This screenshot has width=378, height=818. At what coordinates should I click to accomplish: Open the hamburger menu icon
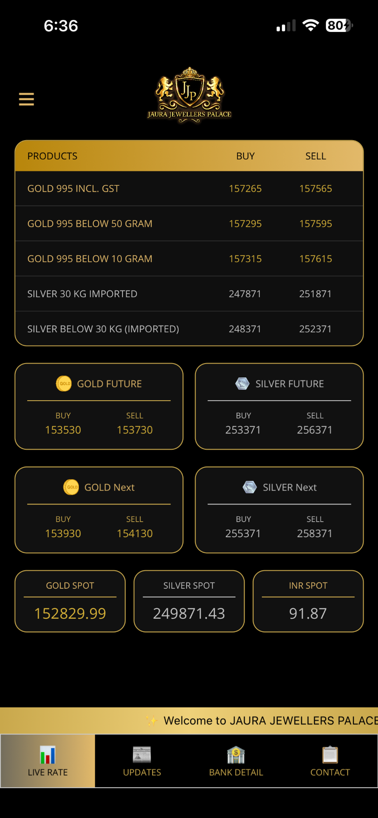(26, 99)
